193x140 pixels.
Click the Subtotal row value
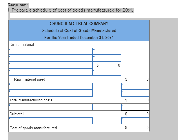(136, 114)
